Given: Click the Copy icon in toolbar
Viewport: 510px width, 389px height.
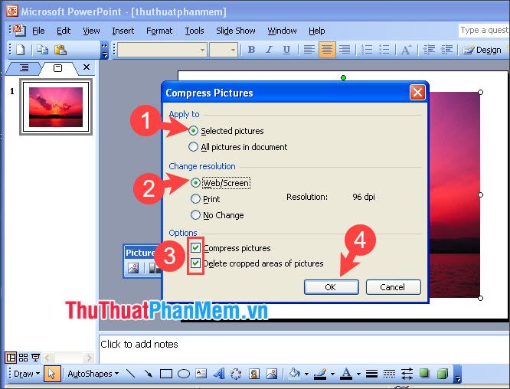Looking at the screenshot, I should click(42, 50).
